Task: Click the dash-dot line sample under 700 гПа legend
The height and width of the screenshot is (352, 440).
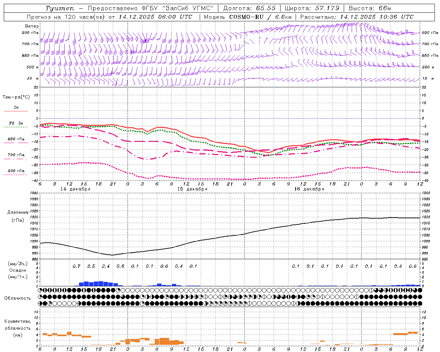Action: 15,159
